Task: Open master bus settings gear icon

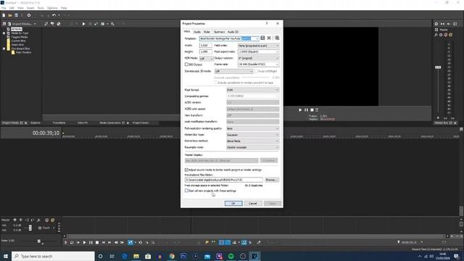Action: pos(436,24)
